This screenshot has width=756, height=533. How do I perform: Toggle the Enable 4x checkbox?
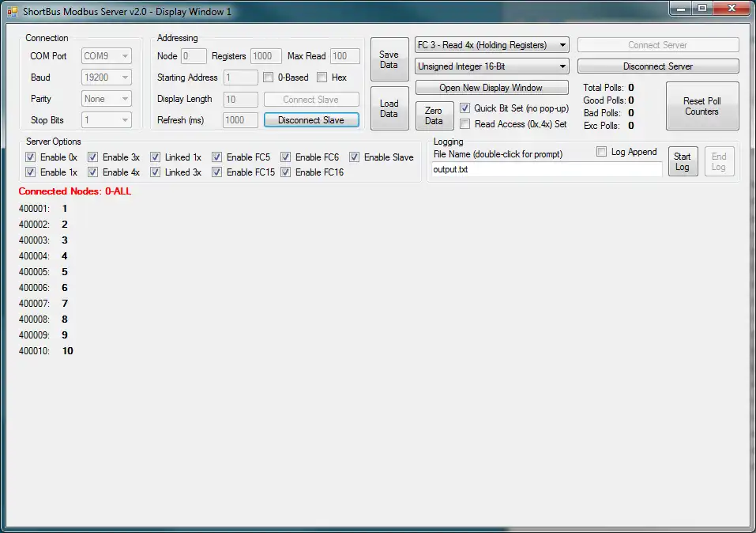click(x=92, y=172)
